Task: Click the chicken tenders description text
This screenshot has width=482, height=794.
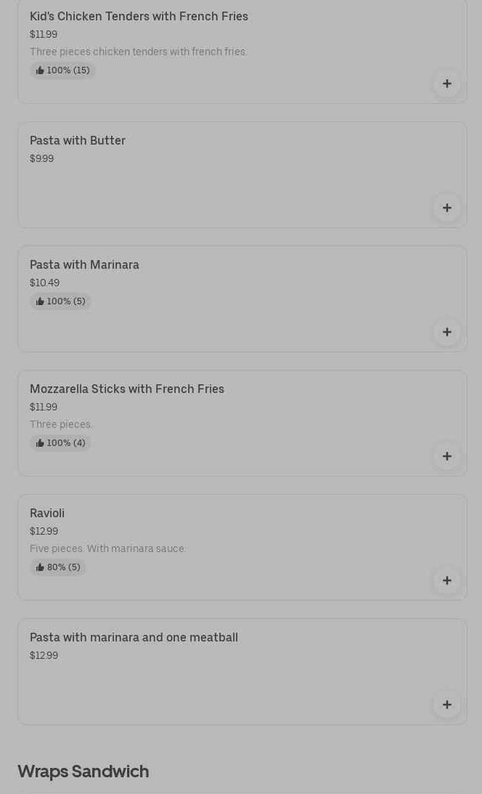Action: [138, 52]
